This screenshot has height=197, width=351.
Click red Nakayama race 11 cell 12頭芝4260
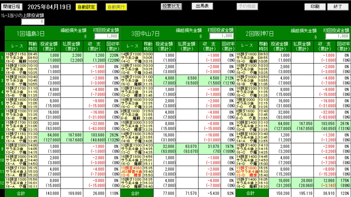(132, 172)
